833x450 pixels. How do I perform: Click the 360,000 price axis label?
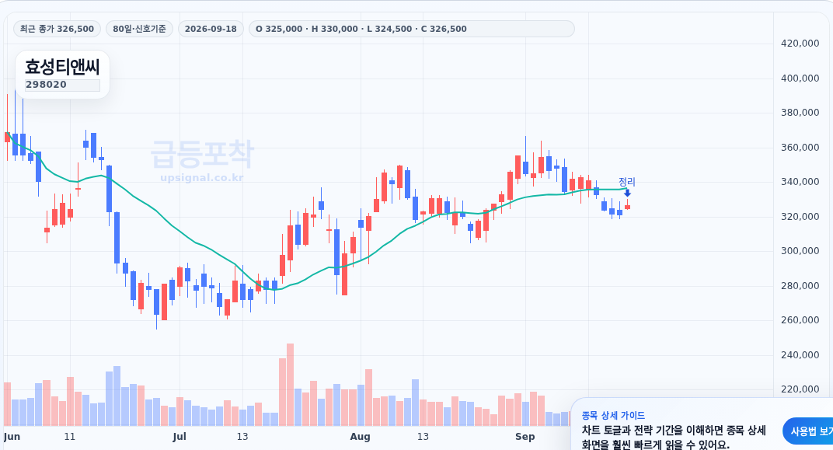[x=800, y=147]
